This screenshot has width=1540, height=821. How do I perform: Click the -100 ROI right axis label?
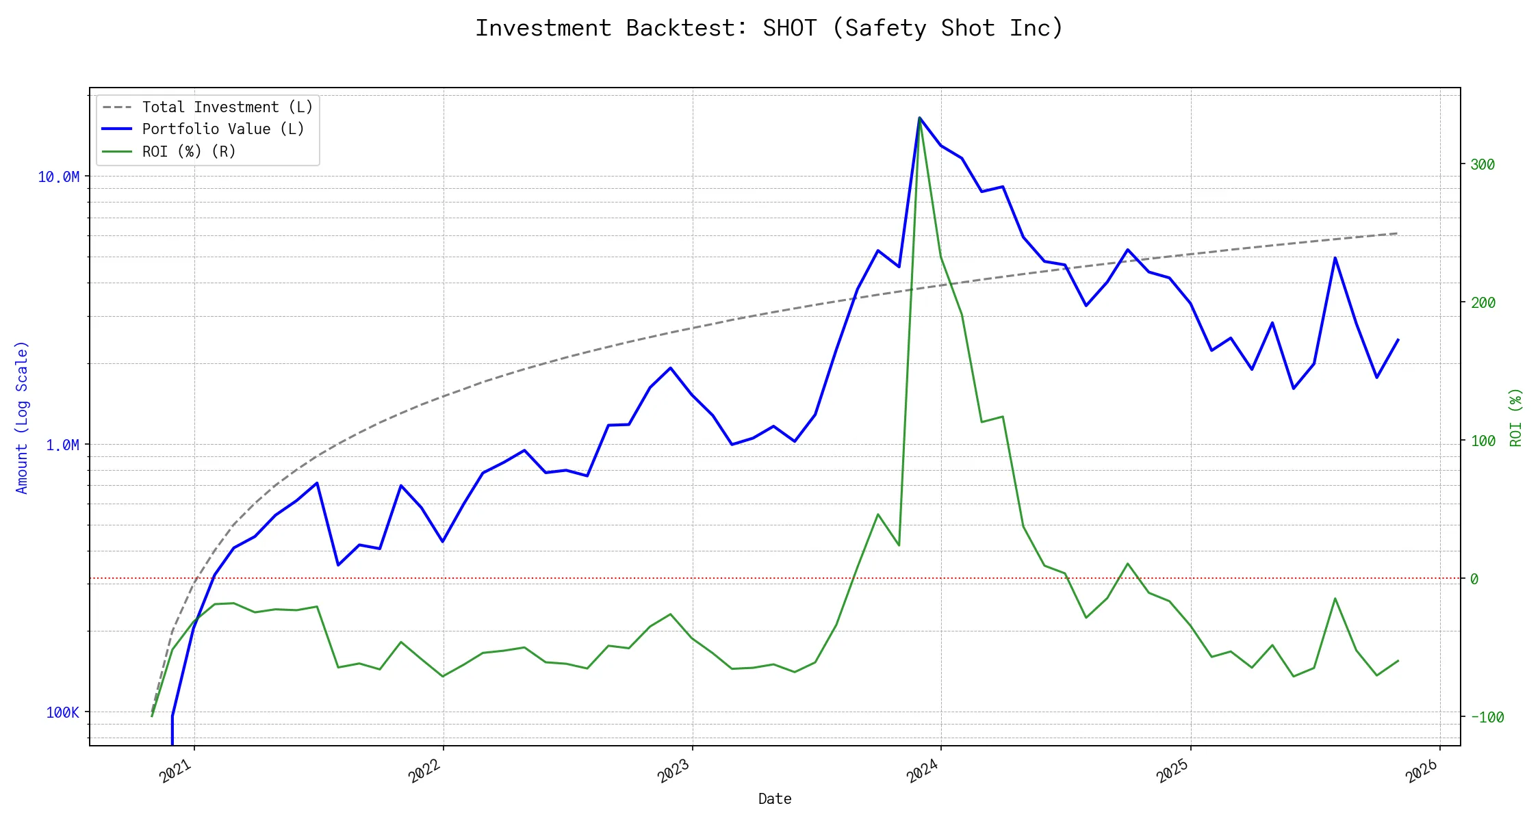click(x=1487, y=718)
